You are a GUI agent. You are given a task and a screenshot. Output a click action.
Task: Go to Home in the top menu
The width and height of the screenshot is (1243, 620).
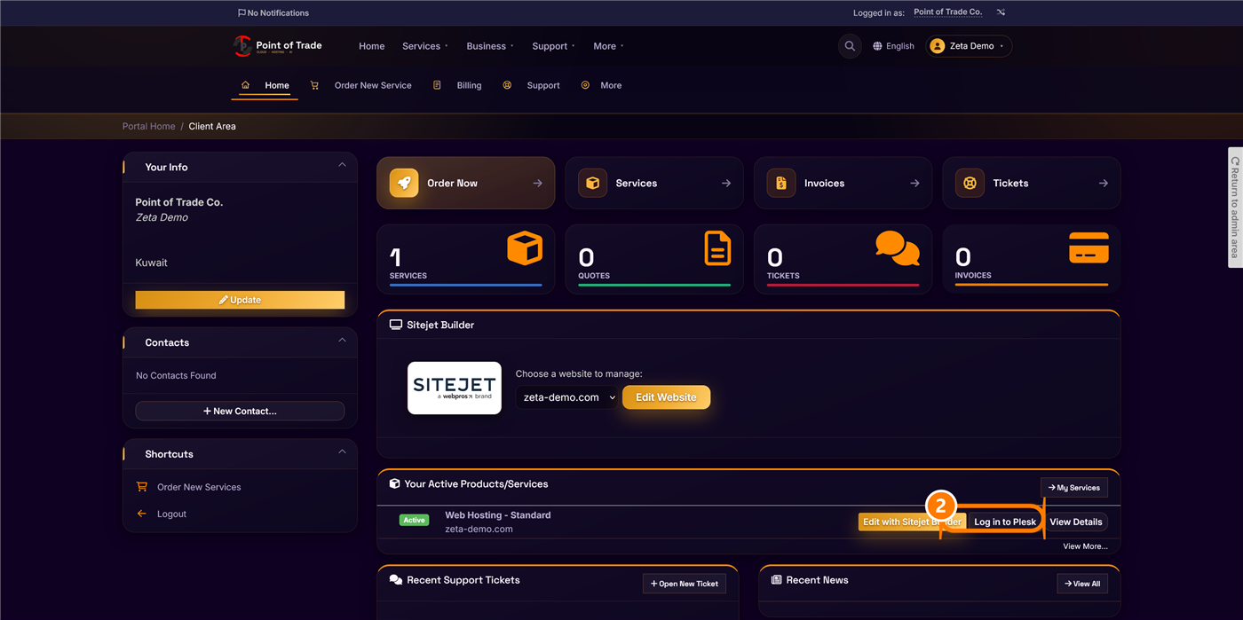(372, 46)
